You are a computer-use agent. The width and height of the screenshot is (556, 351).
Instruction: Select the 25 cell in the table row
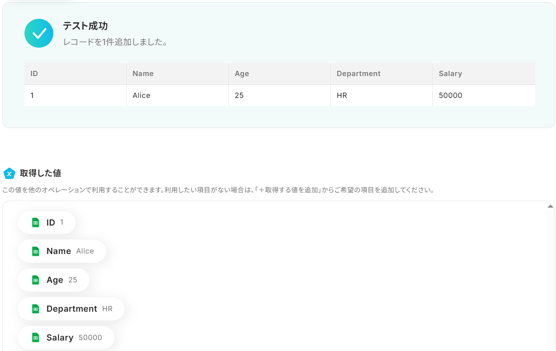tap(239, 95)
